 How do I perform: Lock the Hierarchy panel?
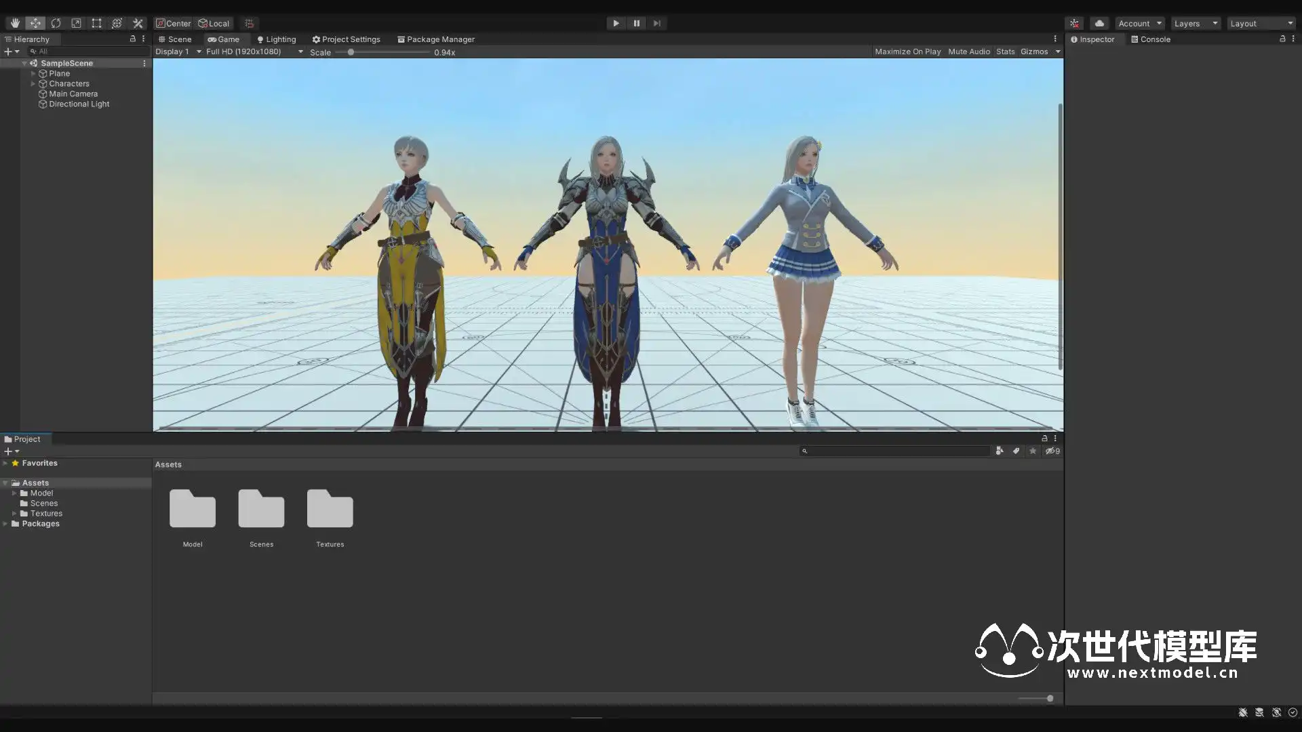pyautogui.click(x=132, y=39)
